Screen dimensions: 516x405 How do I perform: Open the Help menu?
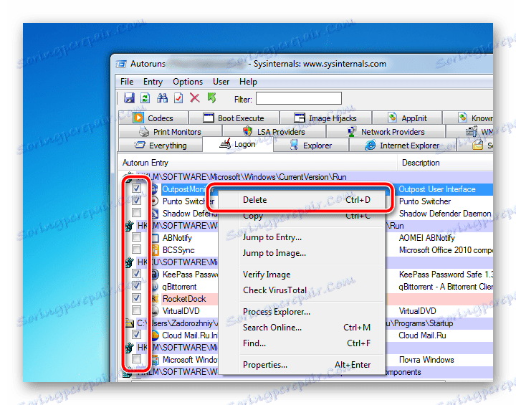coord(248,81)
